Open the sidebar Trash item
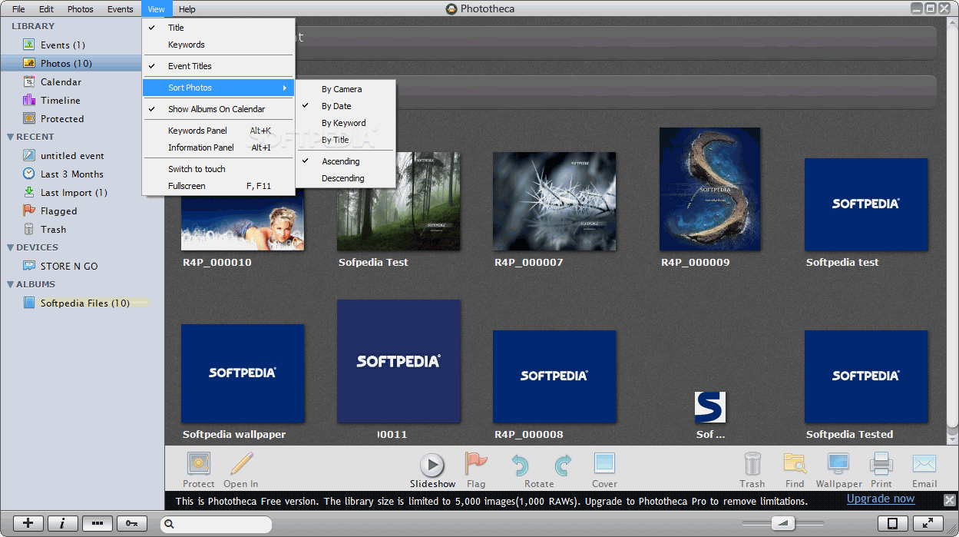This screenshot has height=537, width=959. pyautogui.click(x=53, y=230)
